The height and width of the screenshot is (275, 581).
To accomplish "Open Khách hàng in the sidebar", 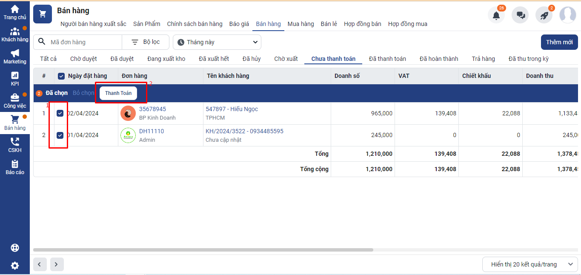I will pos(15,34).
